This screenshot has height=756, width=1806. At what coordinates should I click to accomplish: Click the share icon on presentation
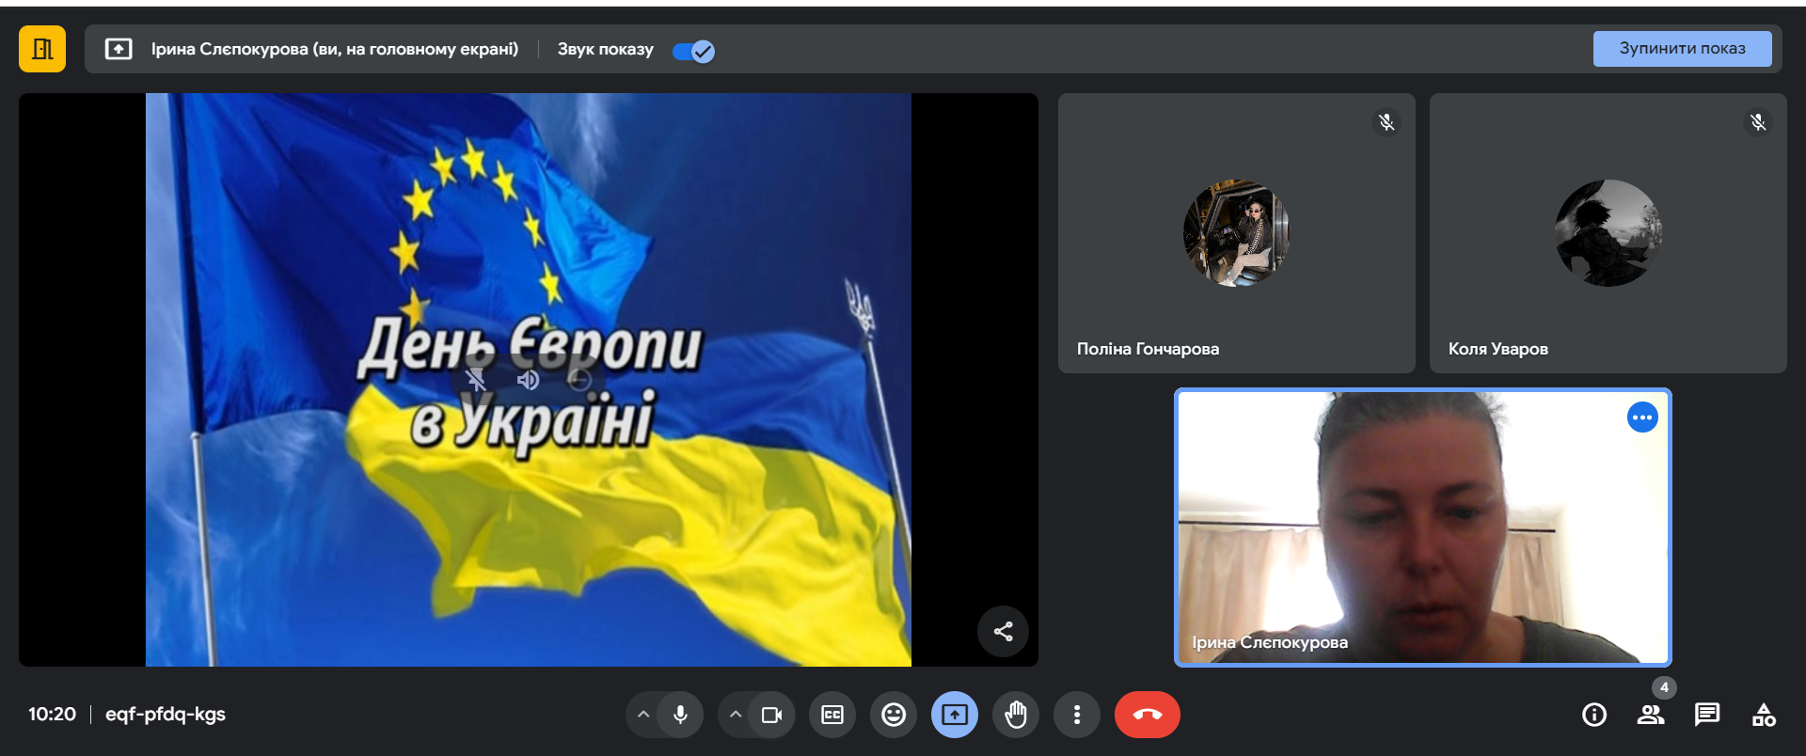[x=1003, y=631]
